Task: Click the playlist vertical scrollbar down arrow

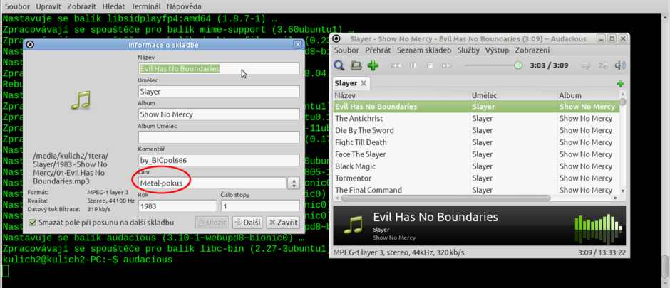Action: 622,191
